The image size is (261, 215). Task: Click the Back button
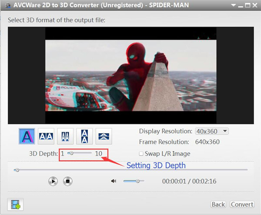(x=218, y=205)
